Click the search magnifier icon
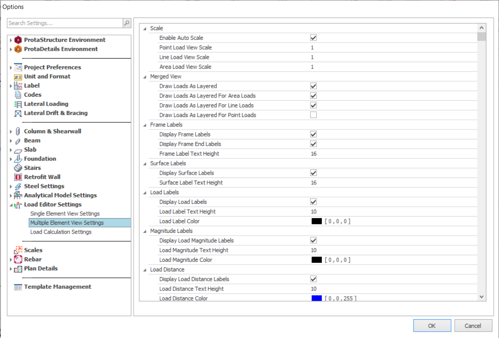The height and width of the screenshot is (338, 499). pyautogui.click(x=127, y=24)
